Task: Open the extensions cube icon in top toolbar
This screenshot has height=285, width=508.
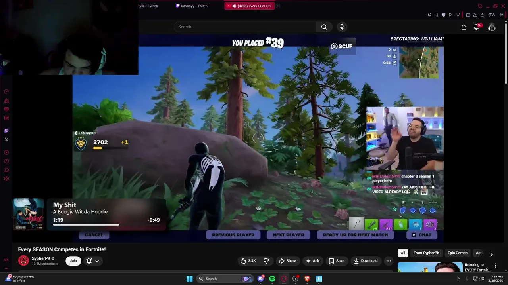Action: tap(468, 15)
